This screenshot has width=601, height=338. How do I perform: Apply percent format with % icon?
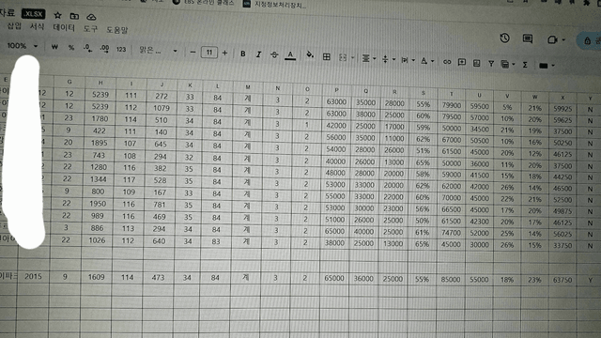[71, 48]
